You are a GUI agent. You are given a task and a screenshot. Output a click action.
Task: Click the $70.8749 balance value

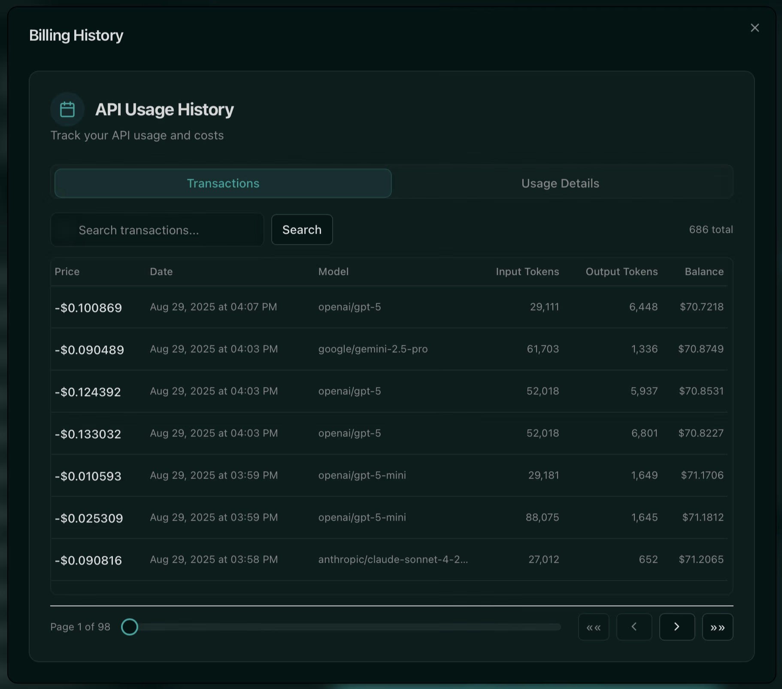pyautogui.click(x=701, y=349)
